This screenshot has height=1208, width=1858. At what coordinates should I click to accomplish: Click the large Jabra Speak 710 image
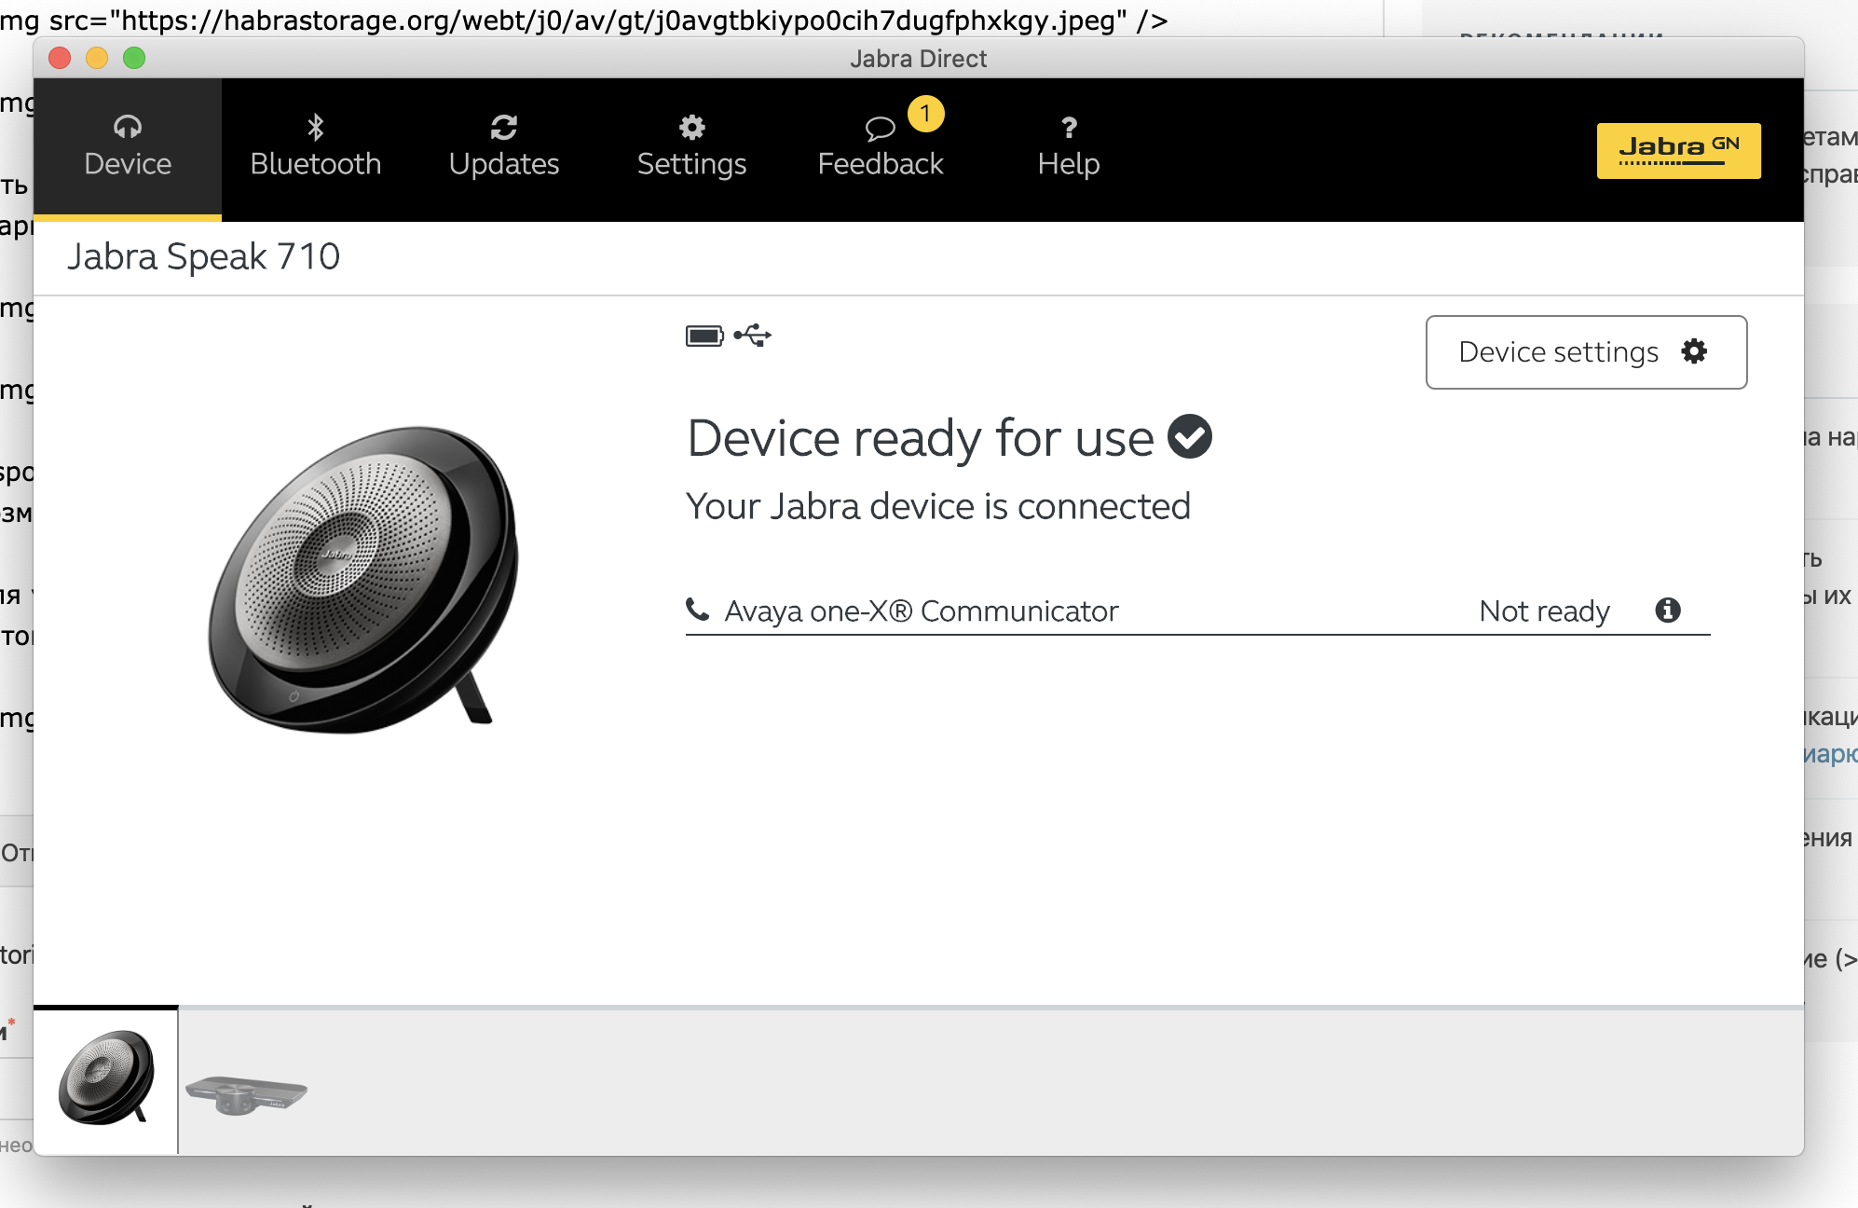[363, 580]
